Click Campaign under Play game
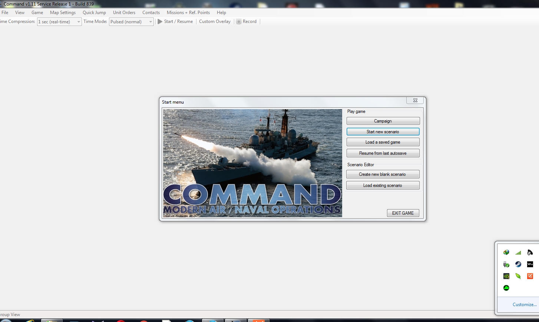This screenshot has height=322, width=539. [383, 121]
